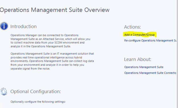Click paragraph starting 'Operations Manager can be connected'

(x=50, y=41)
